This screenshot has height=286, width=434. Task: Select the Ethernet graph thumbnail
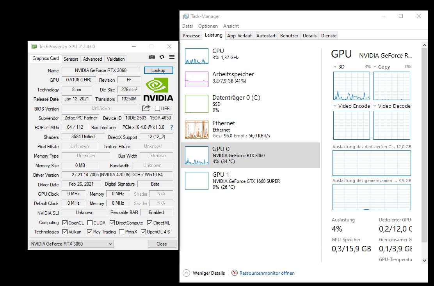(x=197, y=130)
